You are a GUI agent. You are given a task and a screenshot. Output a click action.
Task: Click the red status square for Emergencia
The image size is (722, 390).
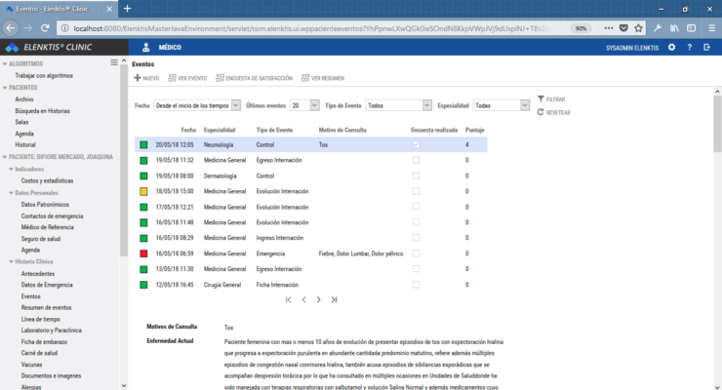143,253
